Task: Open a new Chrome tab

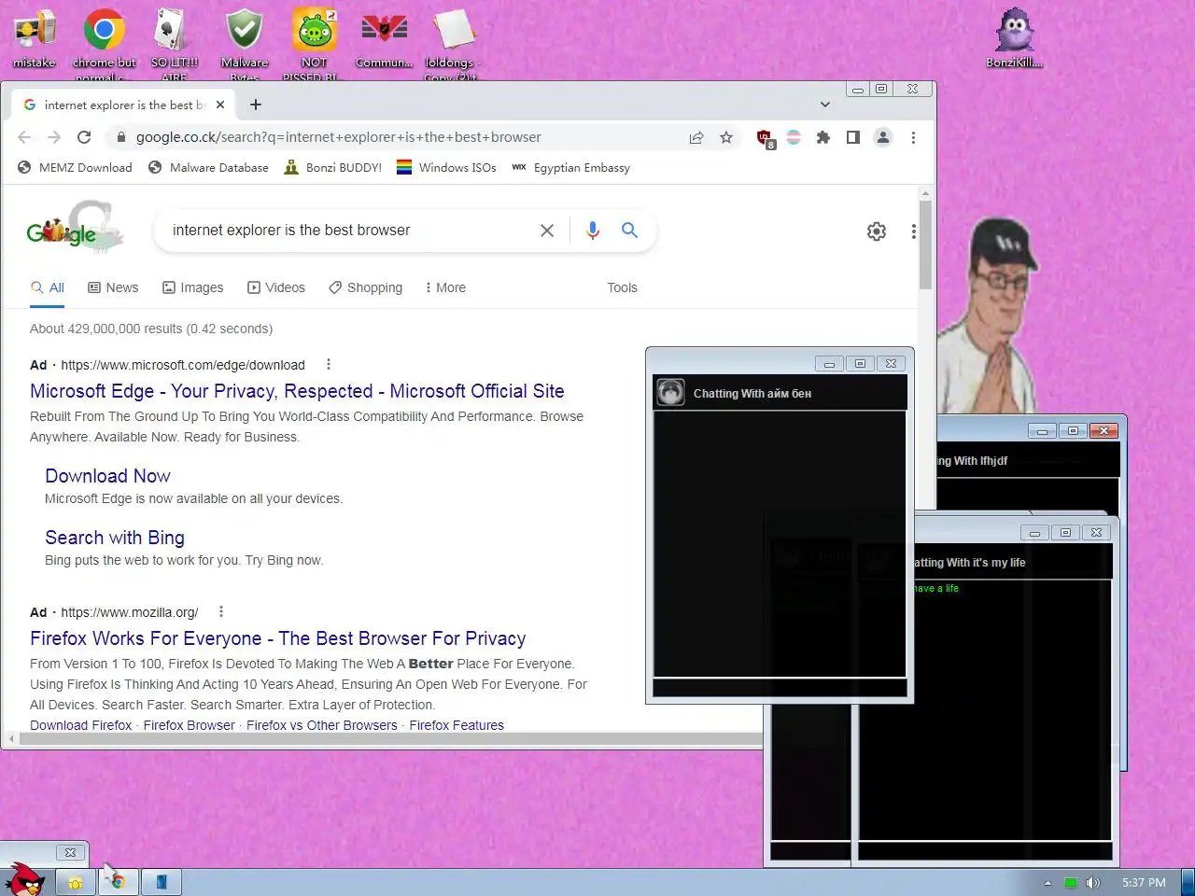Action: [x=256, y=105]
